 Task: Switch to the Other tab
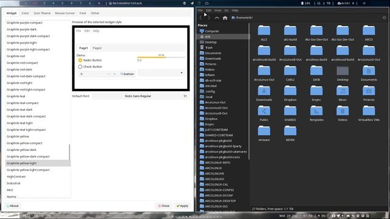tap(95, 13)
